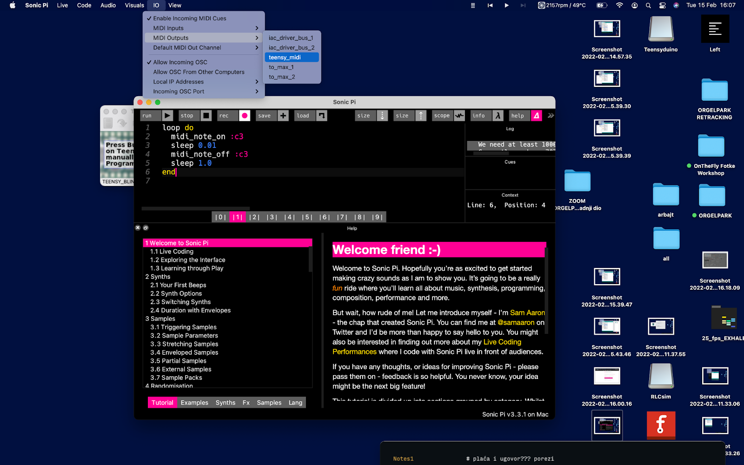Expand the Default MIDI Out Channel submenu
744x465 pixels.
[187, 47]
